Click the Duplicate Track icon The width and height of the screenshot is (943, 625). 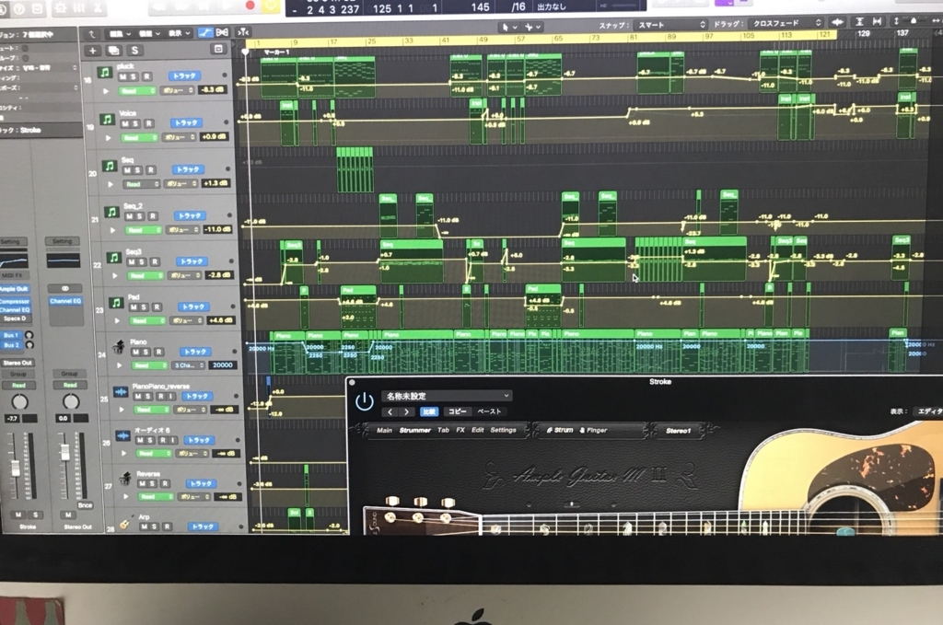(113, 51)
